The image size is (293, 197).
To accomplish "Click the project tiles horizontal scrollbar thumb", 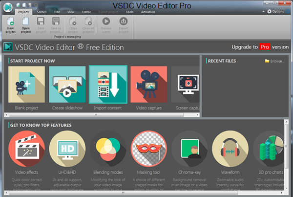I will pyautogui.click(x=96, y=115).
